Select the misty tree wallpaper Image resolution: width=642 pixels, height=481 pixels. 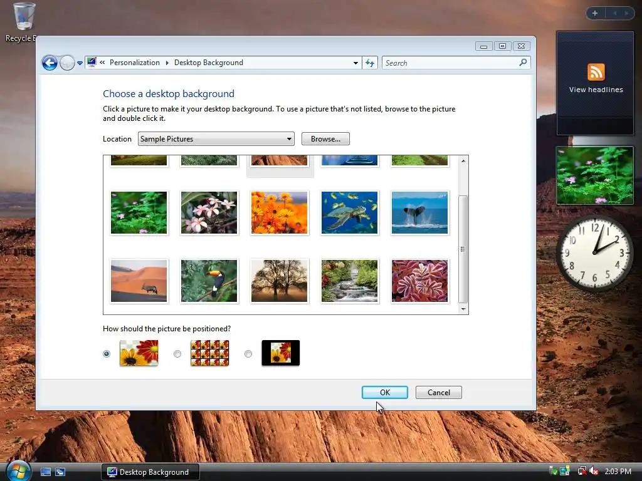[279, 281]
